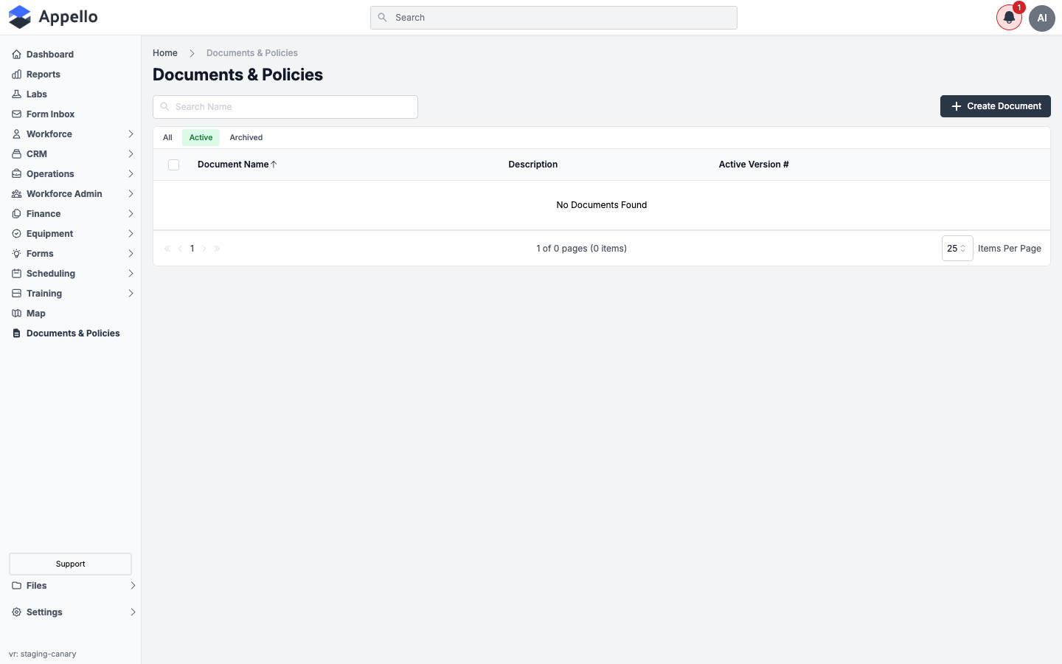1062x664 pixels.
Task: Expand the Files submenu chevron
Action: click(x=133, y=586)
